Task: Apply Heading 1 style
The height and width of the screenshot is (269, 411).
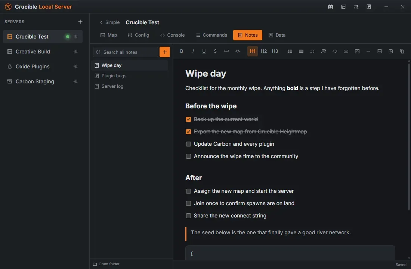Action: pos(253,51)
